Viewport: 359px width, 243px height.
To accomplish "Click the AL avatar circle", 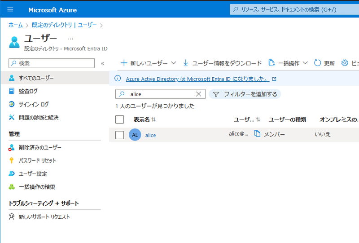I will click(135, 135).
